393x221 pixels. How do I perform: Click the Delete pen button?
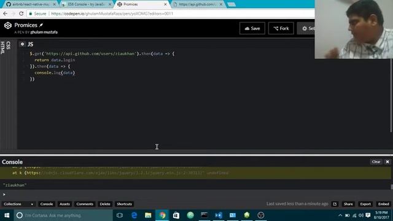pos(105,204)
